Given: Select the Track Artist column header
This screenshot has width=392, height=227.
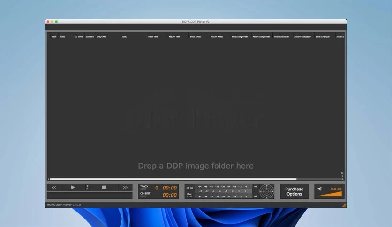Looking at the screenshot, I should click(195, 37).
